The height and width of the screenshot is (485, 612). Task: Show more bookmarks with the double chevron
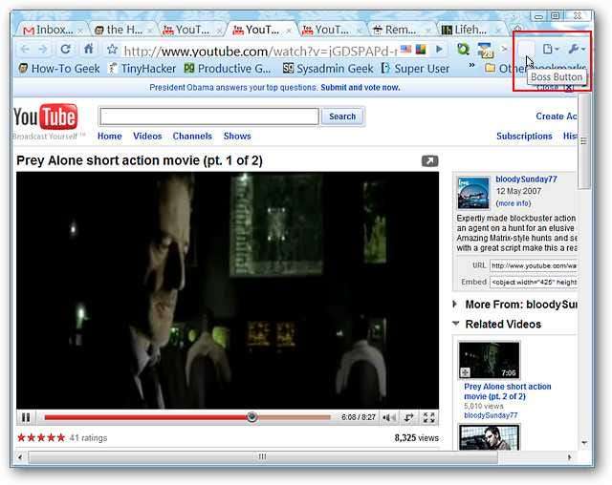[x=471, y=65]
